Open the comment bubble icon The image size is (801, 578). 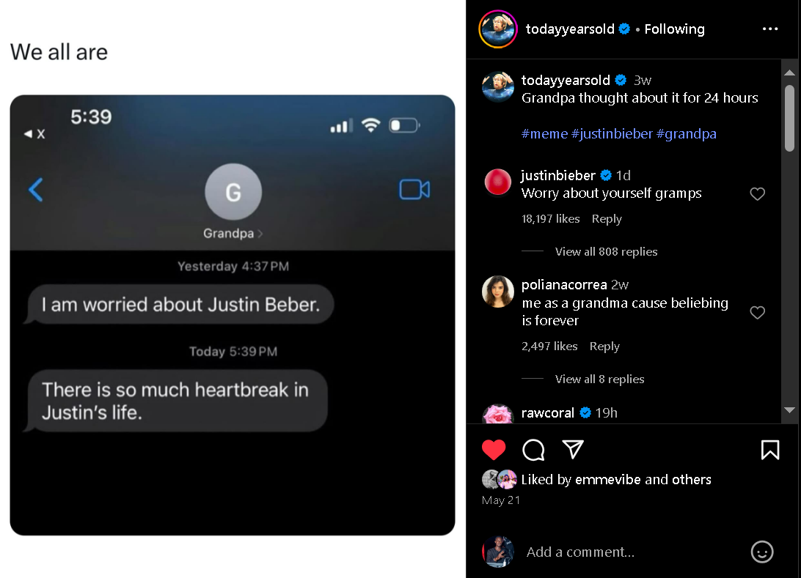[x=533, y=450]
